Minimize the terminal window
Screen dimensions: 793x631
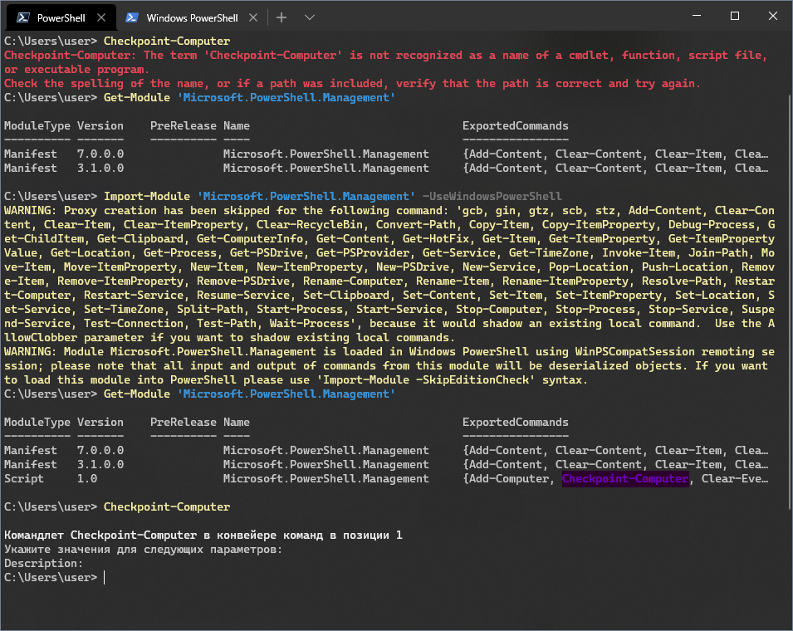(697, 17)
